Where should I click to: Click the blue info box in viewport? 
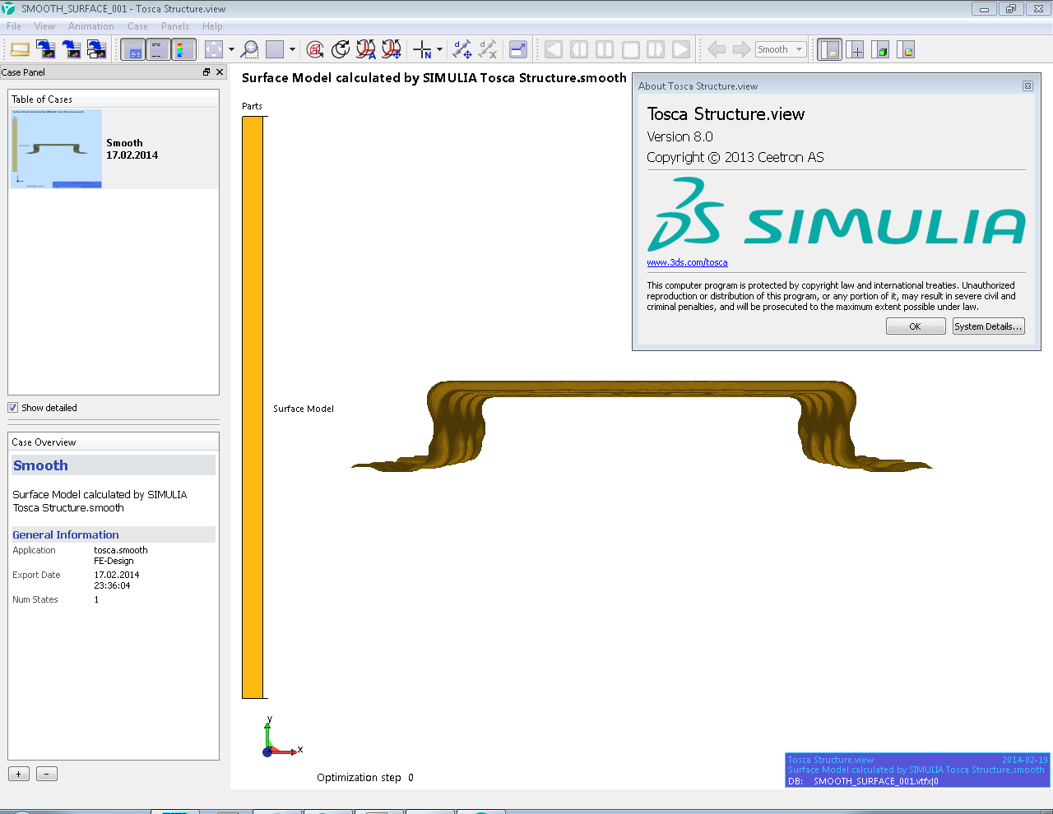pyautogui.click(x=917, y=770)
